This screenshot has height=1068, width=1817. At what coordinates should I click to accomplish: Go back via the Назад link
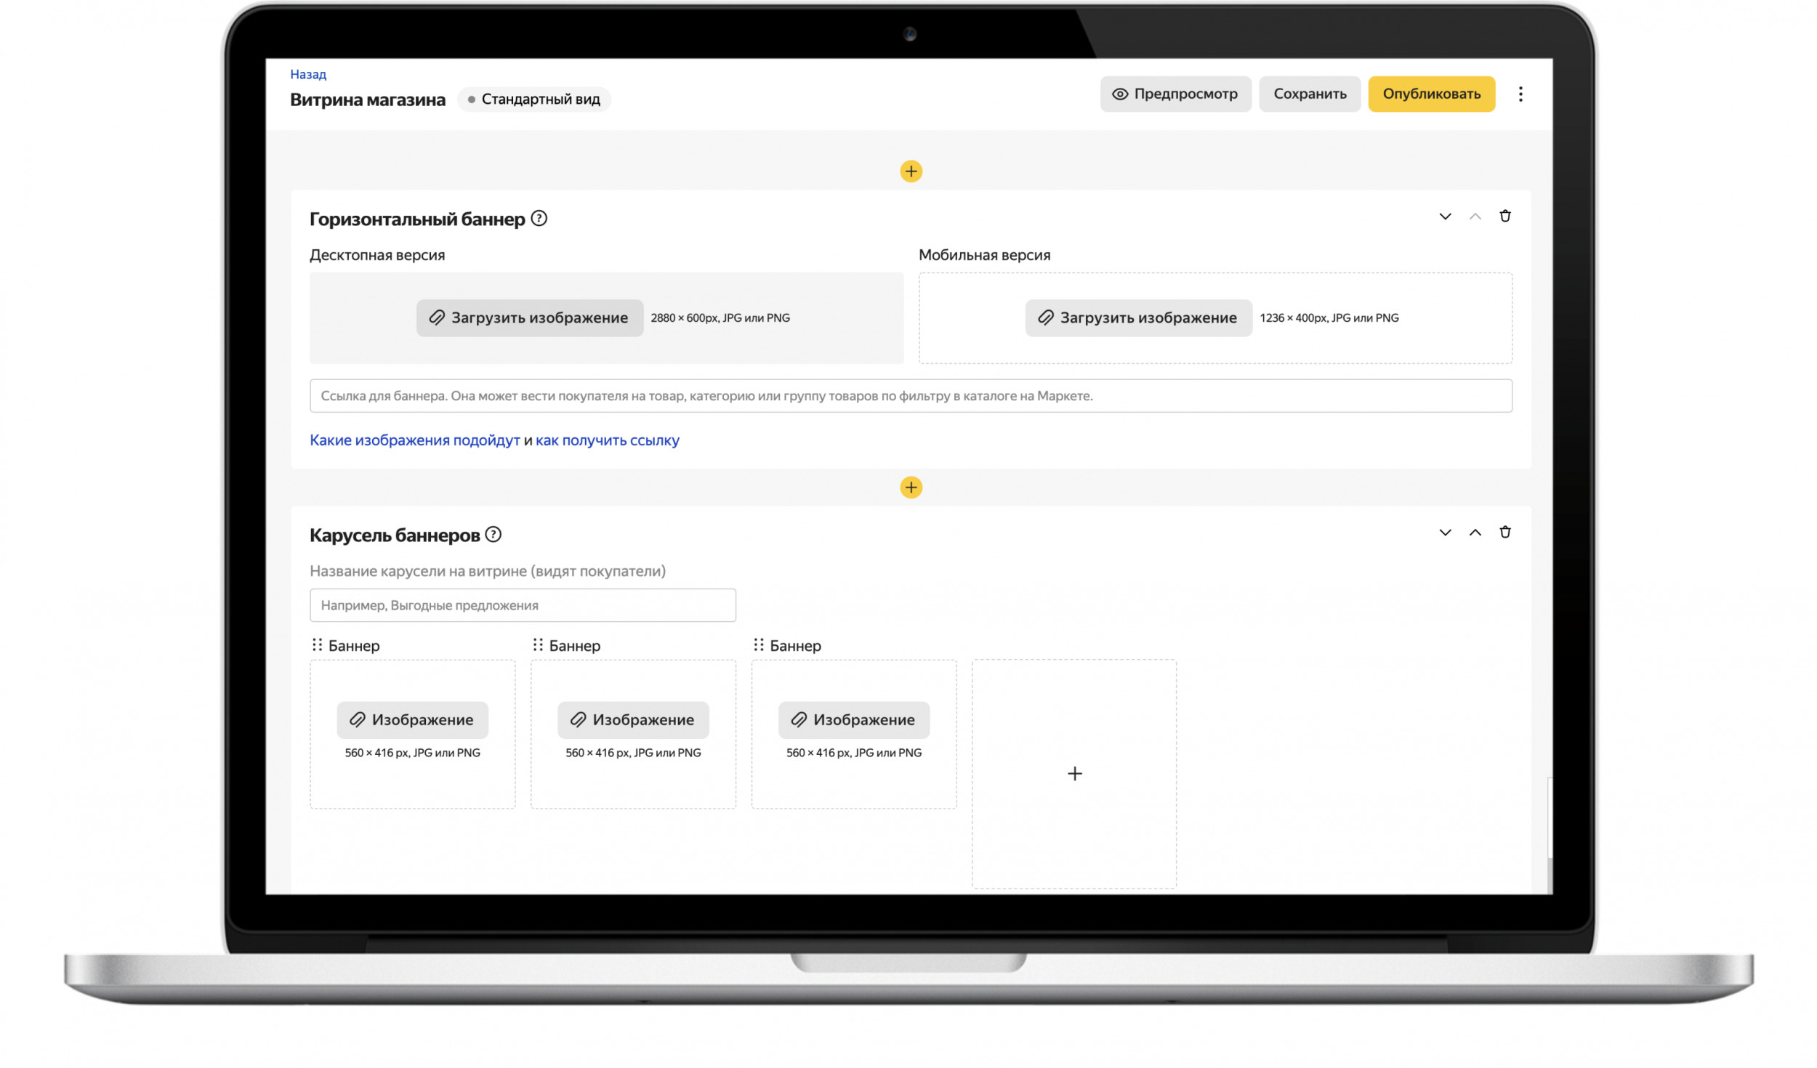coord(308,74)
